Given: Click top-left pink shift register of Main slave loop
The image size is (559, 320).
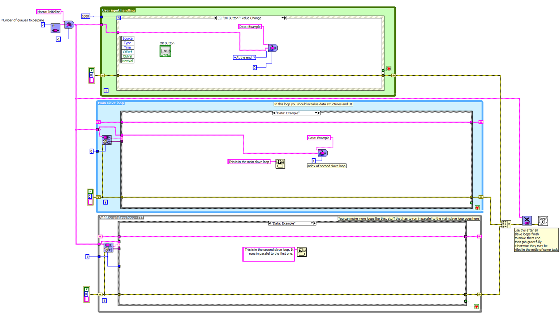Looking at the screenshot, I should coord(98,122).
